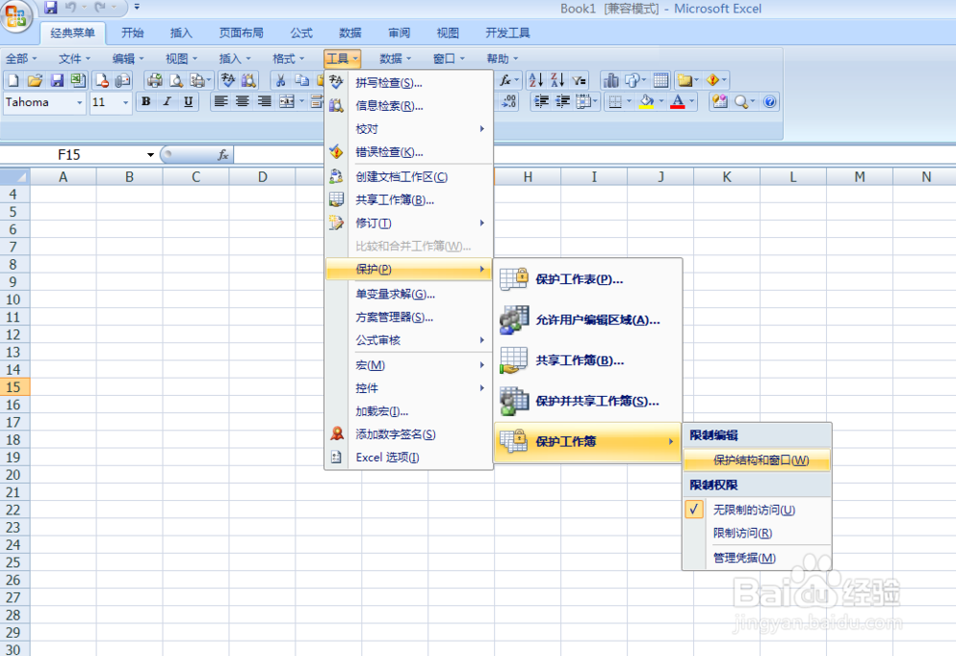Viewport: 956px width, 656px height.
Task: Click the Align right icon
Action: point(264,101)
